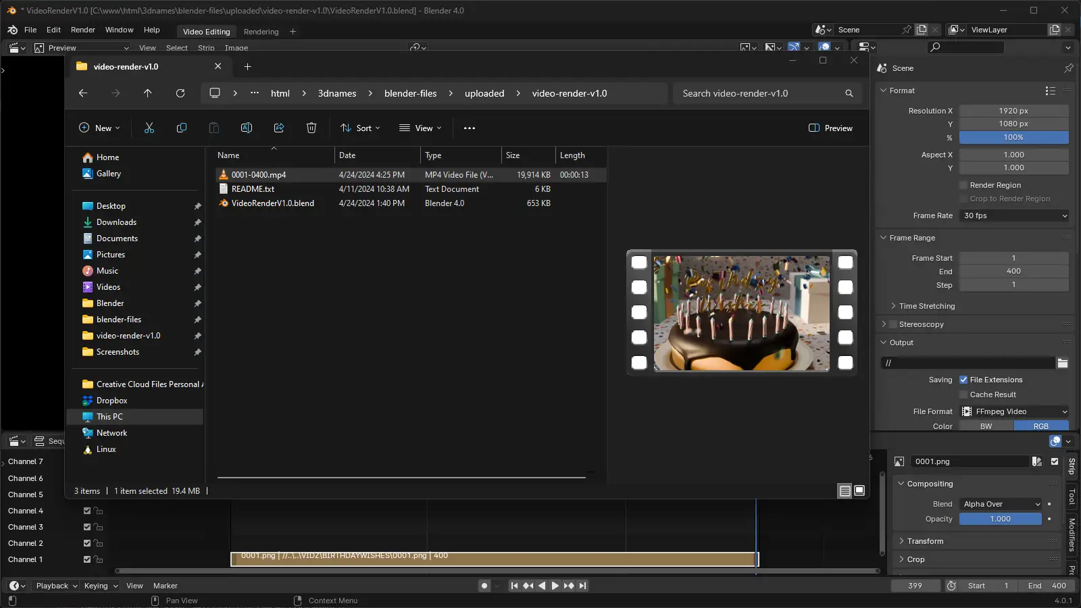Toggle the File Extensions checkbox
1081x608 pixels.
964,380
